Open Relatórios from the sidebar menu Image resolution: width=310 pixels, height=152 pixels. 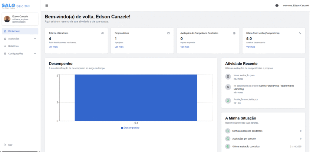(x=13, y=46)
